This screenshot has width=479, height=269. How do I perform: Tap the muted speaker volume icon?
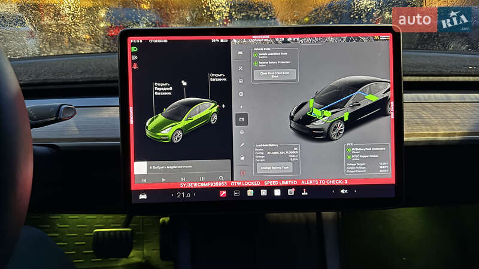344,191
